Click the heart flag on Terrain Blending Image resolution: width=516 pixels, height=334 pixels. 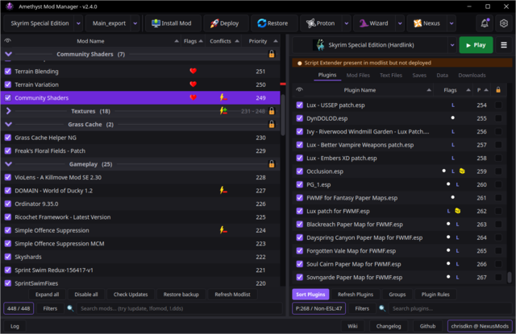pyautogui.click(x=193, y=71)
